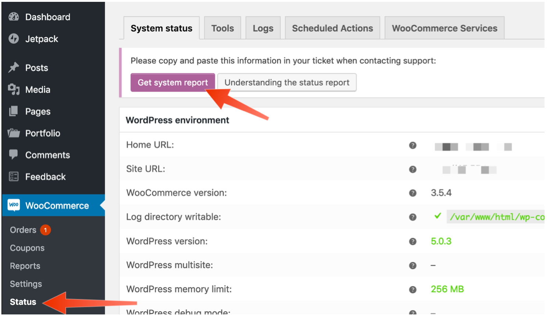Go to Posts in the sidebar
The height and width of the screenshot is (317, 547).
(53, 68)
